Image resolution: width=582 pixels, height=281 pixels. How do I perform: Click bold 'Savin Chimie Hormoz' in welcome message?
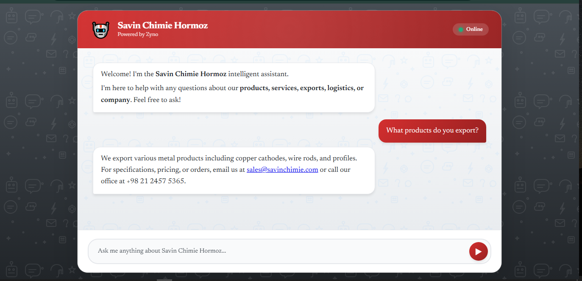191,74
